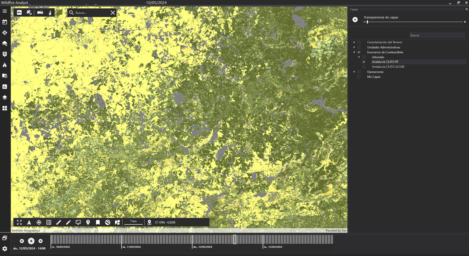The width and height of the screenshot is (469, 256).
Task: Select the basemap globe icon
Action: (107, 222)
